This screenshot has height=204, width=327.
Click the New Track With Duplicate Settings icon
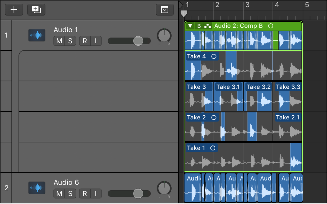(36, 9)
